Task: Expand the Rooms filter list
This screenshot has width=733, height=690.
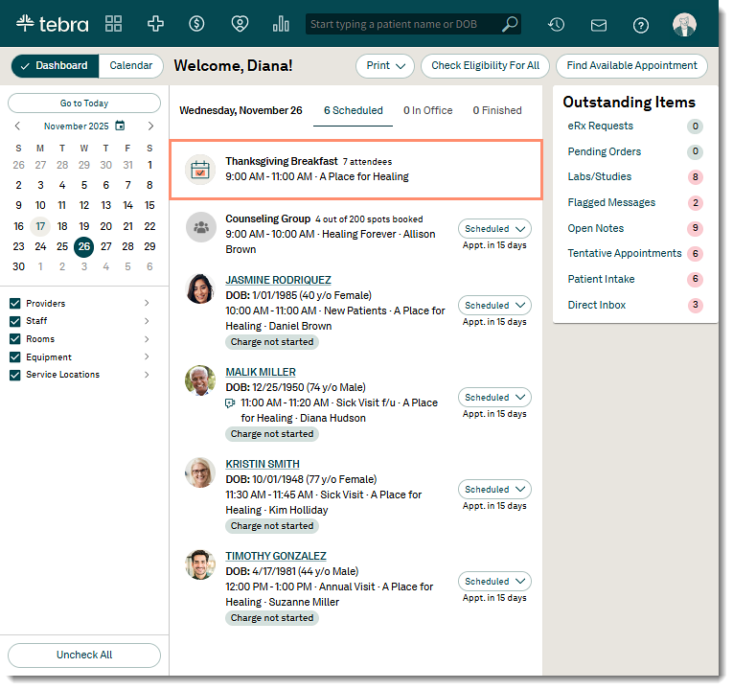Action: [x=147, y=339]
